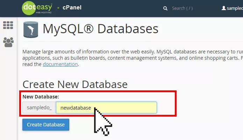Click the cPanel brand text
243x140 pixels.
tap(72, 8)
